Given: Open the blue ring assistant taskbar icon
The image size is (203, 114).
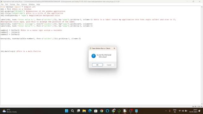Looking at the screenshot, I should (x=107, y=111).
